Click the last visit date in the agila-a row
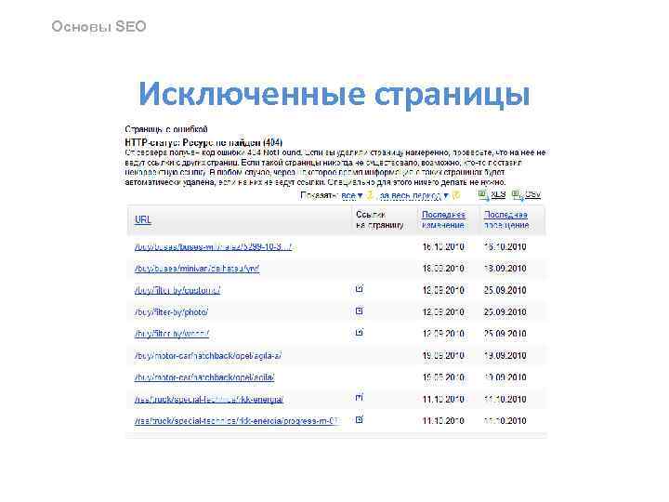The height and width of the screenshot is (502, 669). [505, 355]
